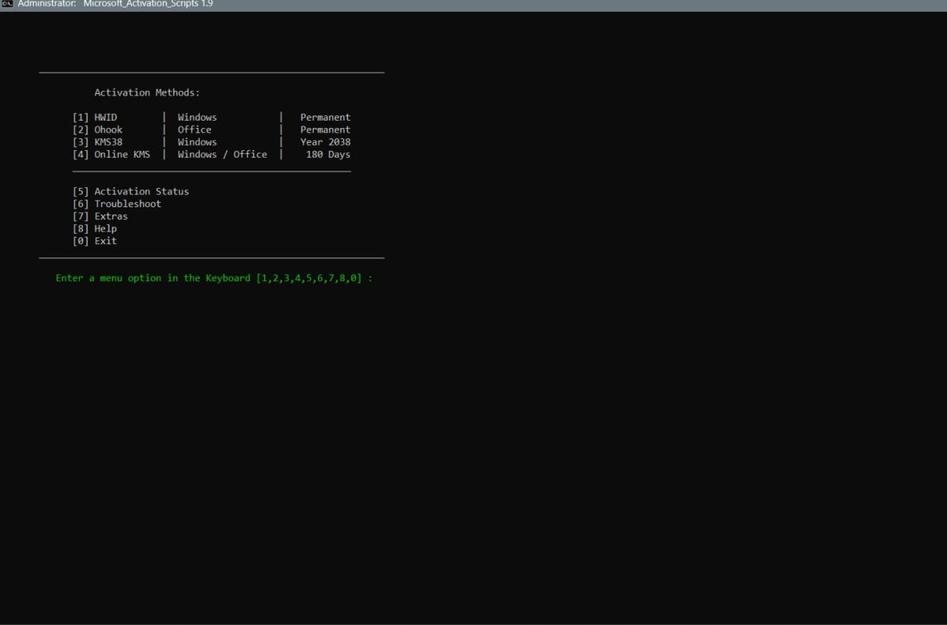
Task: Click the '180 Days' value
Action: [328, 155]
